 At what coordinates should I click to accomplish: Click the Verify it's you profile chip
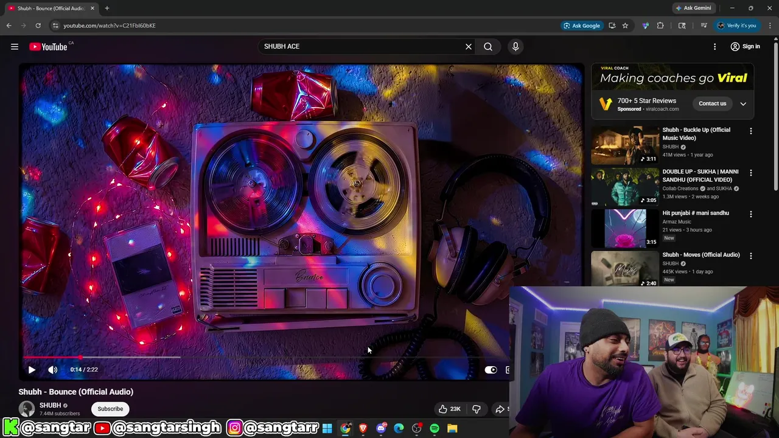click(x=736, y=26)
